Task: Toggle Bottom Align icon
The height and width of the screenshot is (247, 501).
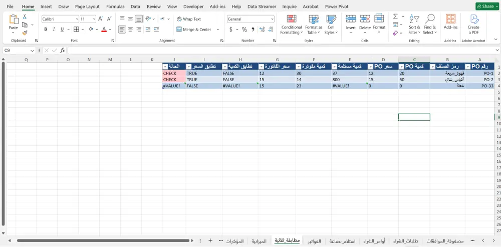Action: pyautogui.click(x=139, y=19)
